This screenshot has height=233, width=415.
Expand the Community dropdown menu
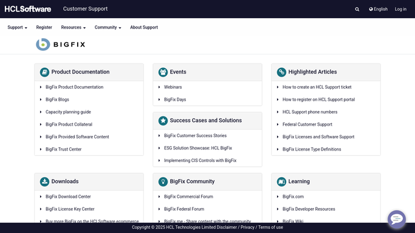[x=108, y=27]
